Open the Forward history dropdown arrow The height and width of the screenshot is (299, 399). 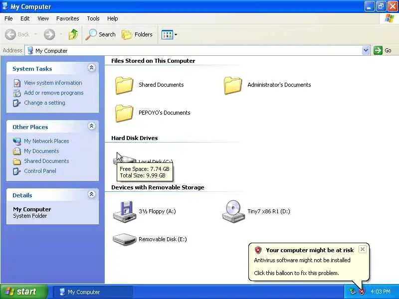[x=61, y=34]
